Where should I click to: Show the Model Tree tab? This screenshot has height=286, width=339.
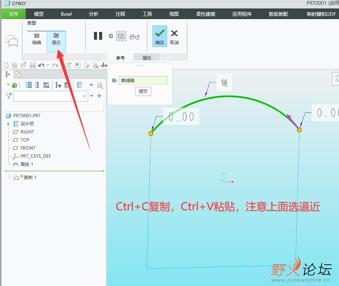(8, 74)
